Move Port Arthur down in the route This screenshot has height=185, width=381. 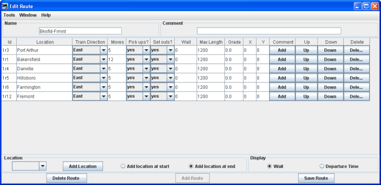click(x=330, y=50)
